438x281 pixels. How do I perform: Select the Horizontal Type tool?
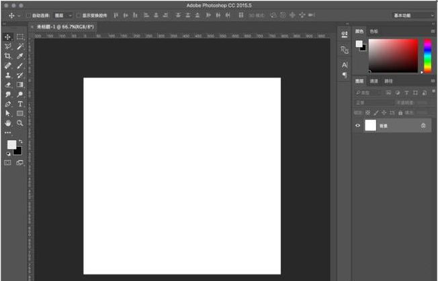(20, 104)
